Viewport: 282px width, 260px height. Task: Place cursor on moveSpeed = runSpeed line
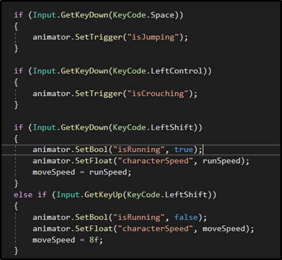tap(82, 172)
